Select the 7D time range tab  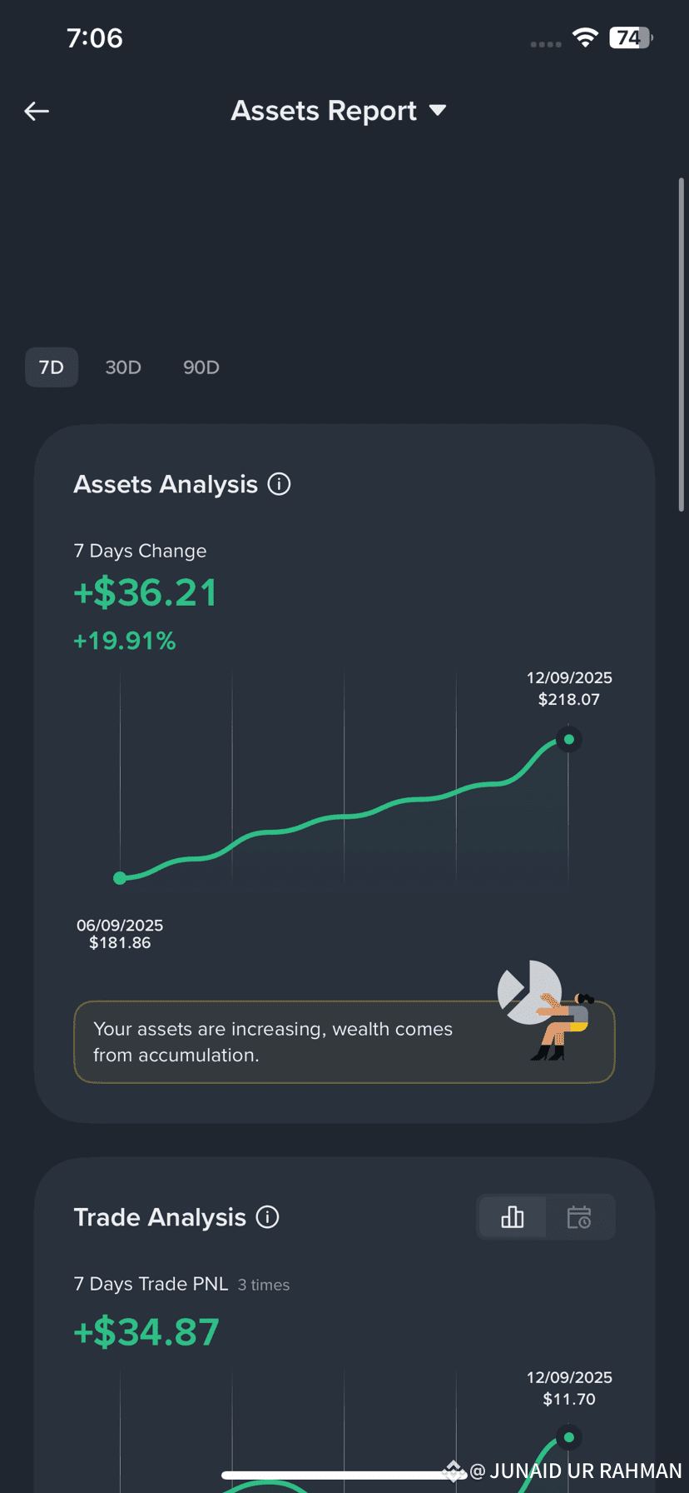pyautogui.click(x=52, y=367)
